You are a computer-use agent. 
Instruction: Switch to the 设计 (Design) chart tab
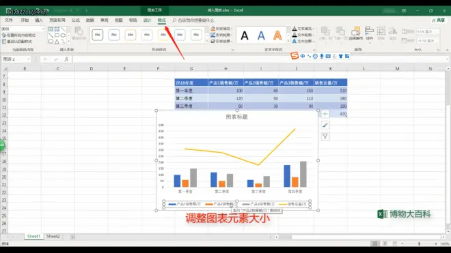click(x=148, y=20)
